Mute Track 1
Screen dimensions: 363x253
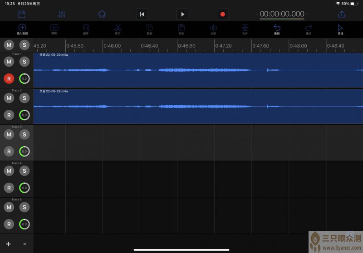click(x=9, y=62)
